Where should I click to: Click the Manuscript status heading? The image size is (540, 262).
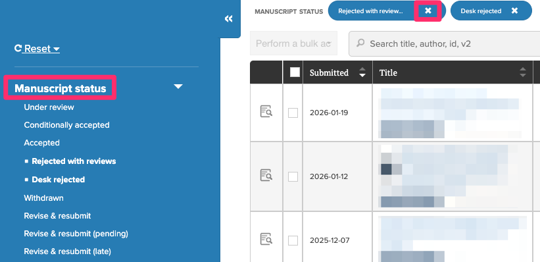coord(61,89)
